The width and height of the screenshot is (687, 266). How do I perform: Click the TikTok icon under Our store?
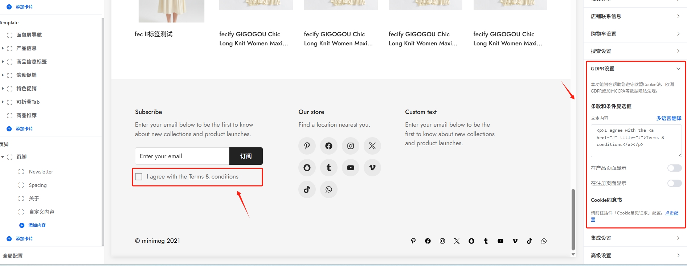tap(307, 189)
